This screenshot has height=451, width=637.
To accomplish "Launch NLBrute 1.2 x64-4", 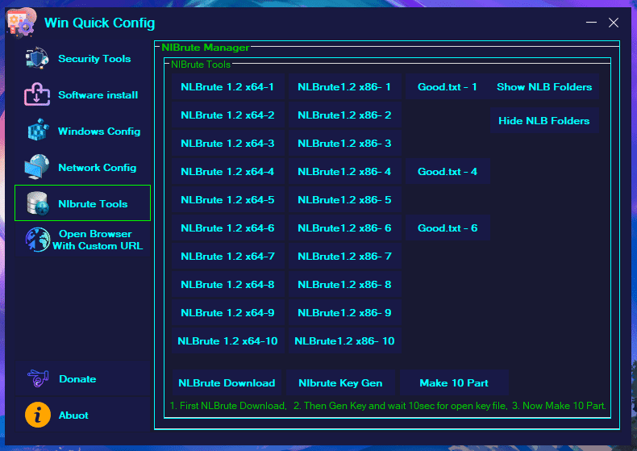I will tap(227, 172).
